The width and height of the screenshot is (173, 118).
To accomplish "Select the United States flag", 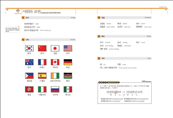I will [x=68, y=48].
